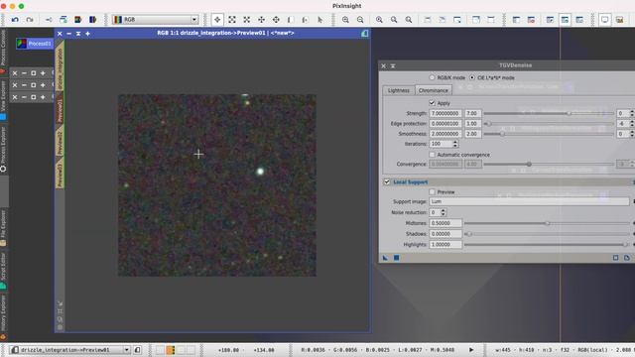Click the Edge protection value field
635x357 pixels.
click(445, 123)
